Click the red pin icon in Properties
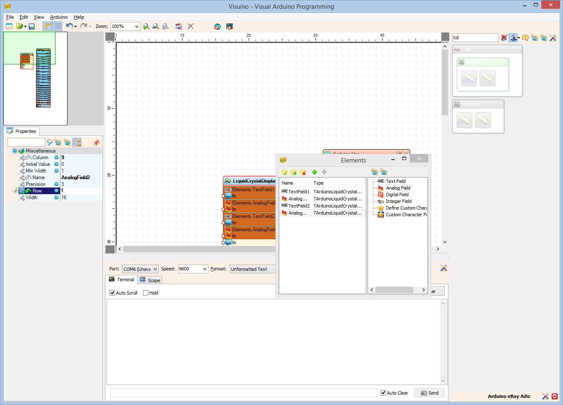The width and height of the screenshot is (563, 405). (x=96, y=142)
